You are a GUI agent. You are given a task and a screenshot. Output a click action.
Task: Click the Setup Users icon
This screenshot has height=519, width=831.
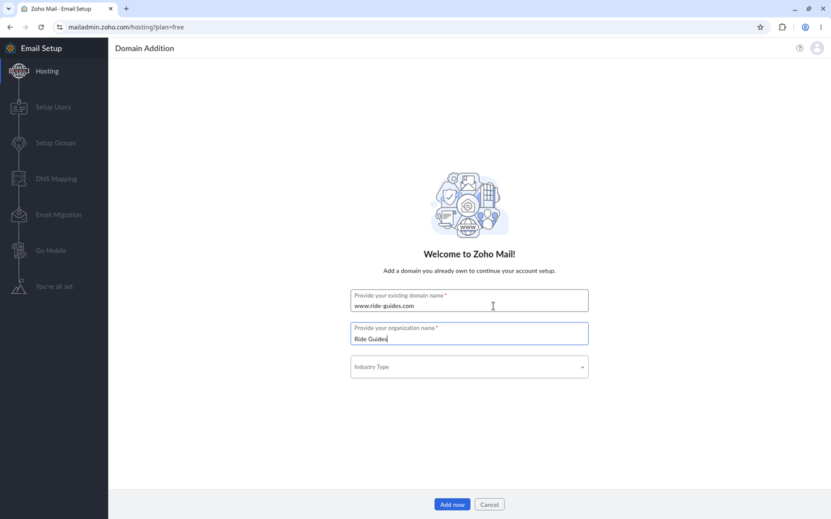tap(19, 107)
